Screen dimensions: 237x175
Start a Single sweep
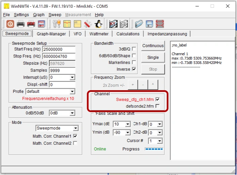[153, 58]
